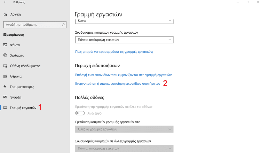261x153 pixels.
Task: Toggle the multiple displays taskbar switch
Action: pyautogui.click(x=80, y=113)
